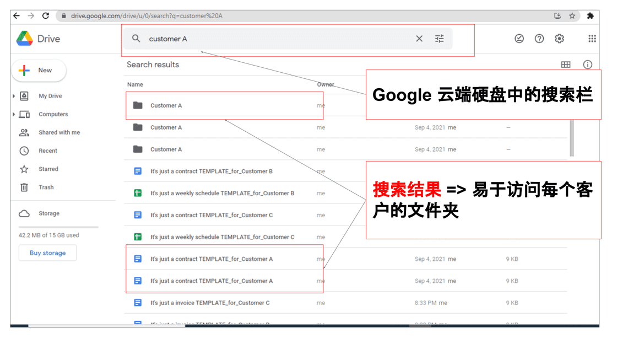Open the Help question mark icon
Image resolution: width=628 pixels, height=343 pixels.
pyautogui.click(x=539, y=39)
